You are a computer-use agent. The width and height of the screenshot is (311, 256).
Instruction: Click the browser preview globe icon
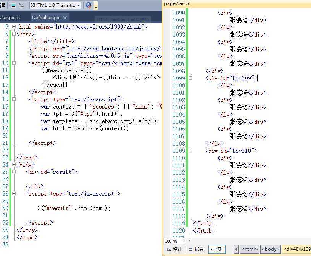(89, 5)
